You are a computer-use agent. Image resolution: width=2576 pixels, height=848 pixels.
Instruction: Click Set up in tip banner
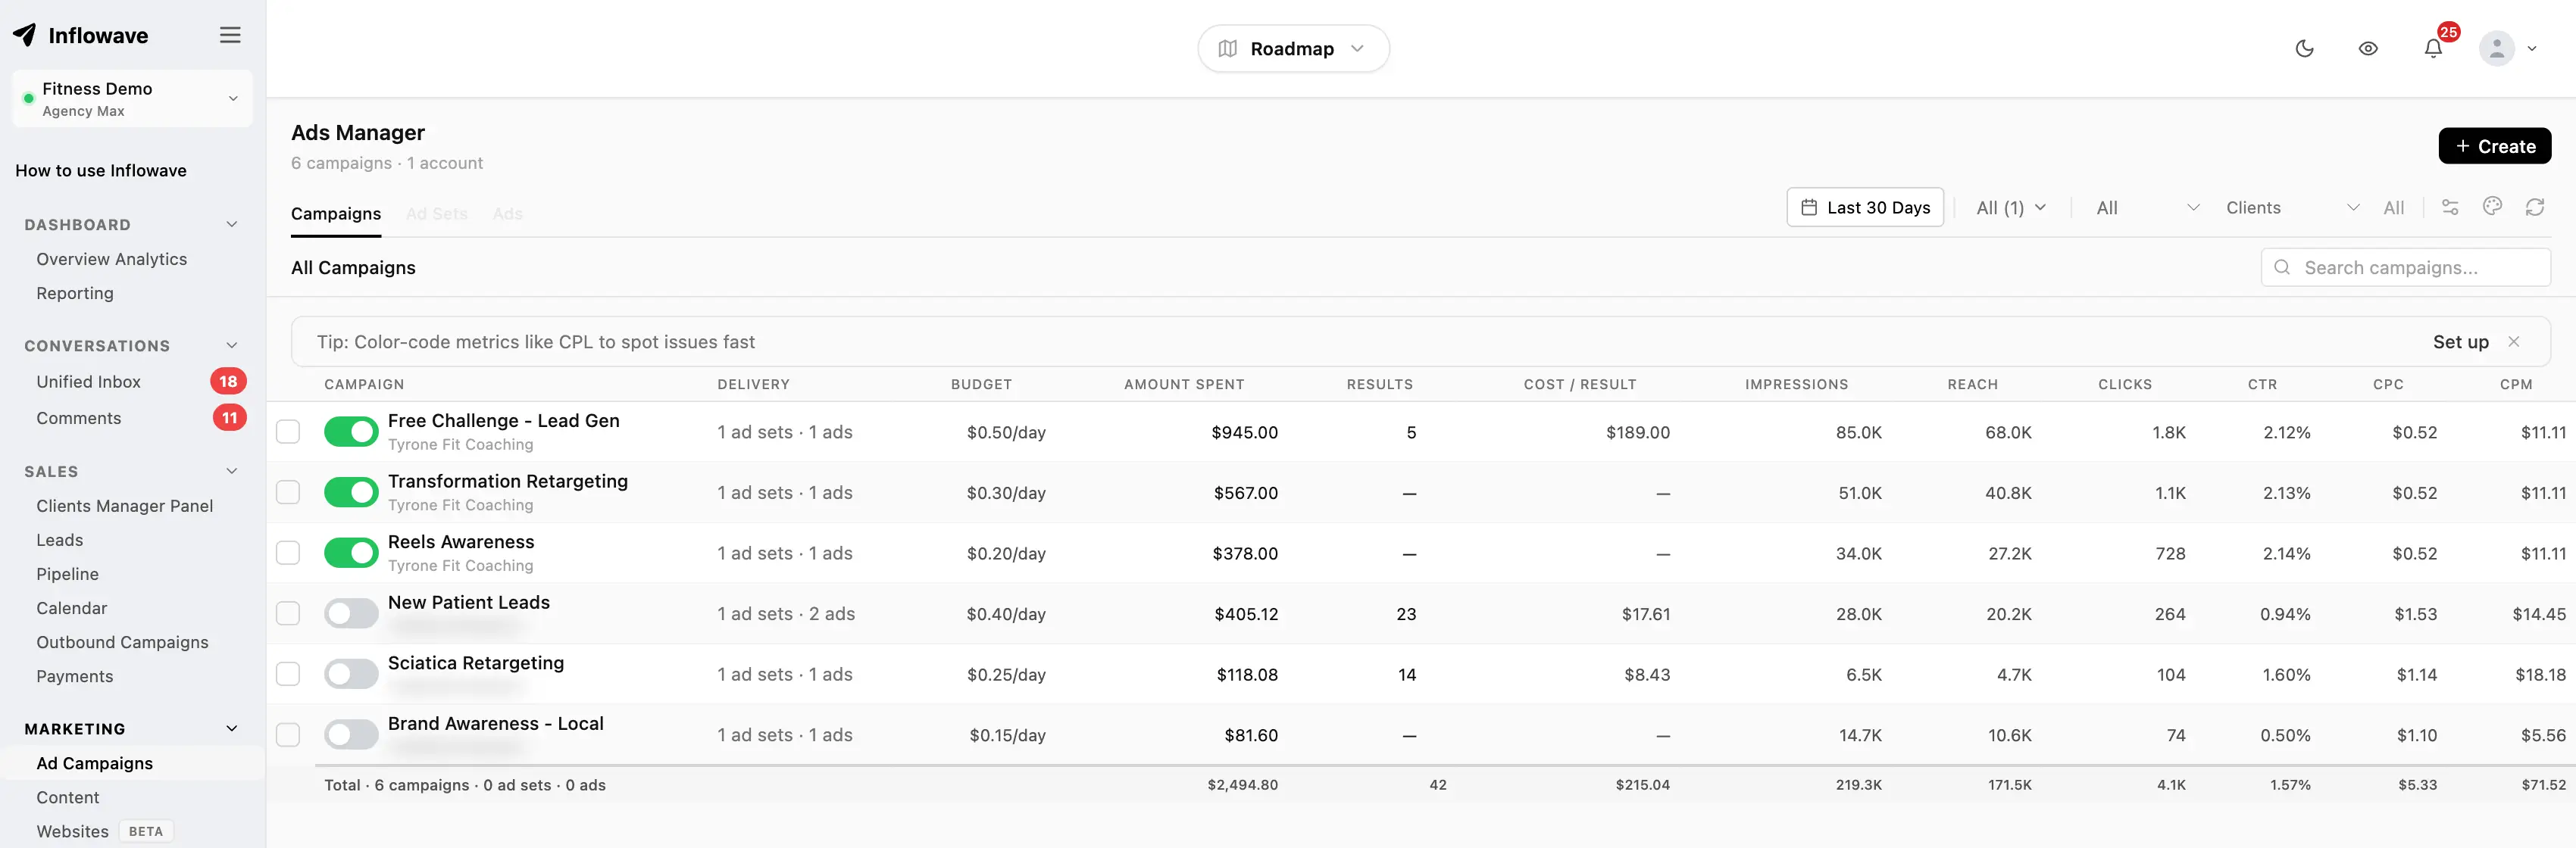coord(2460,341)
